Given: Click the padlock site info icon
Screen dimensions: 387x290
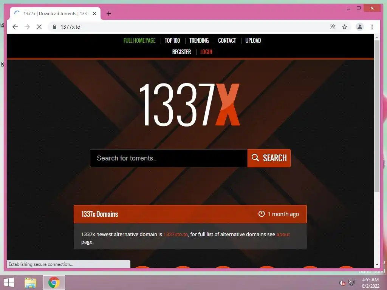Looking at the screenshot, I should coord(54,27).
